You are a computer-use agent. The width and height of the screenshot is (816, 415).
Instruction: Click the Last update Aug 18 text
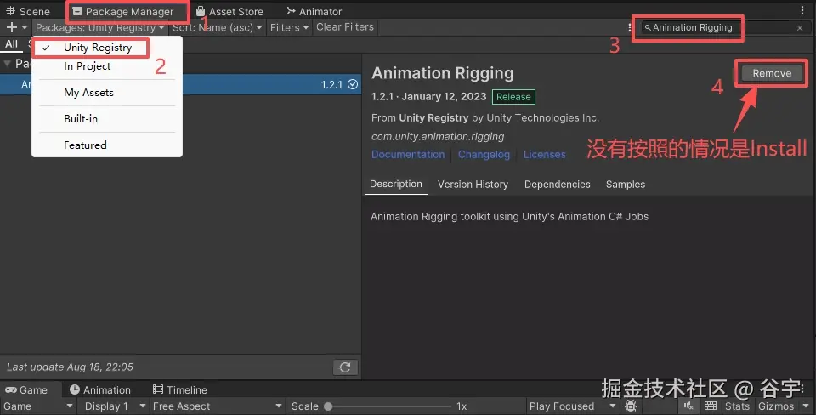[70, 367]
